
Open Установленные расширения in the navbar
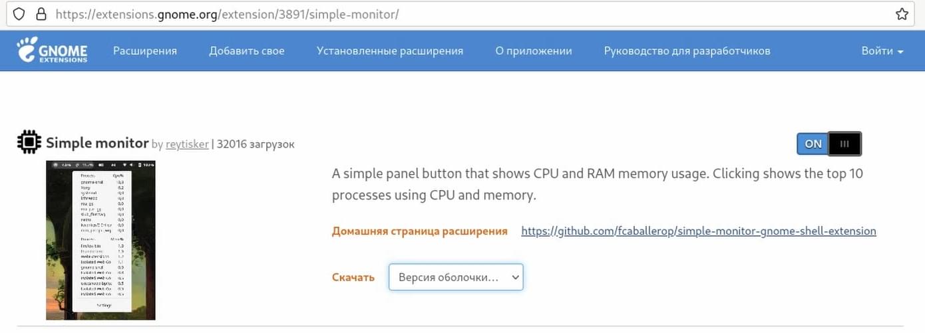(390, 51)
